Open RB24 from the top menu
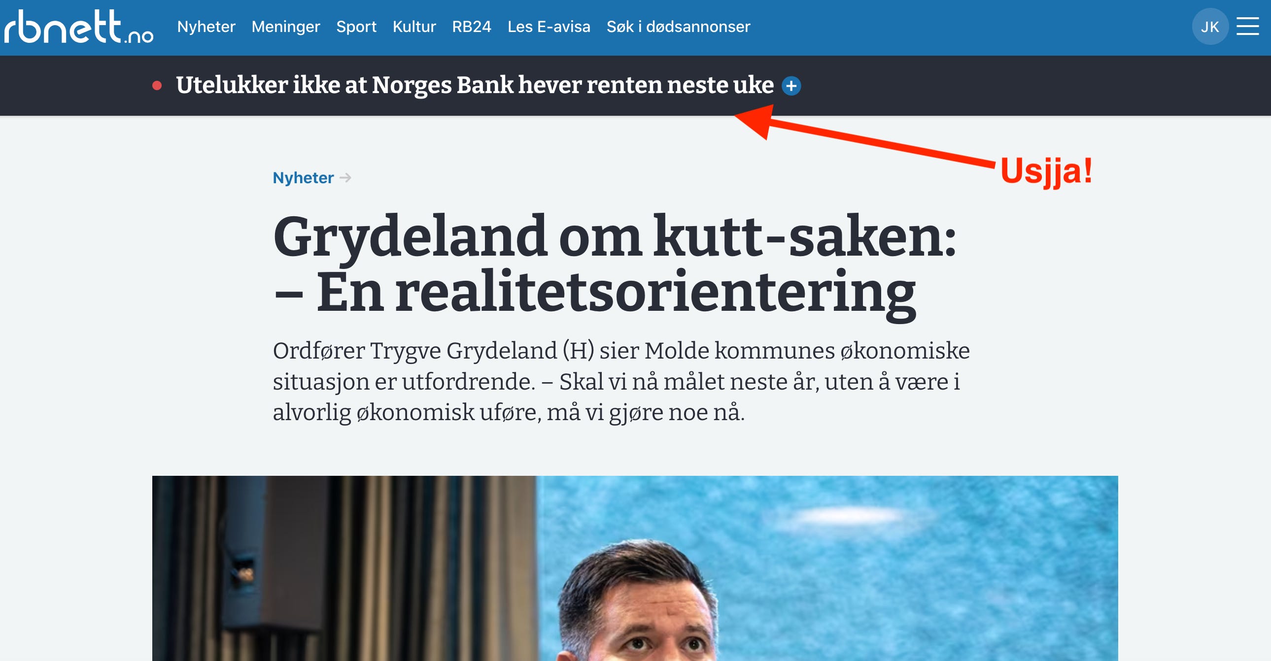 pyautogui.click(x=472, y=27)
